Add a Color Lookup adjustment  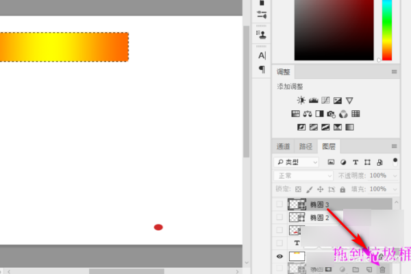356,114
